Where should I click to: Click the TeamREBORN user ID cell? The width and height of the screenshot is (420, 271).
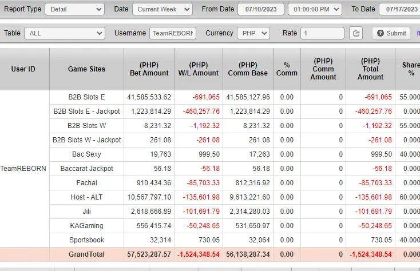point(23,169)
